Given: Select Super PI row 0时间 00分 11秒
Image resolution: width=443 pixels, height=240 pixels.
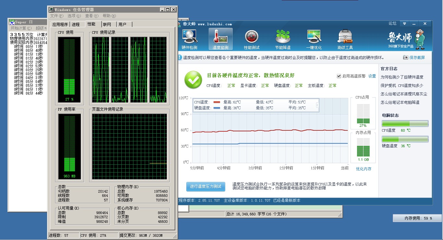Looking at the screenshot, I should coord(29,47).
